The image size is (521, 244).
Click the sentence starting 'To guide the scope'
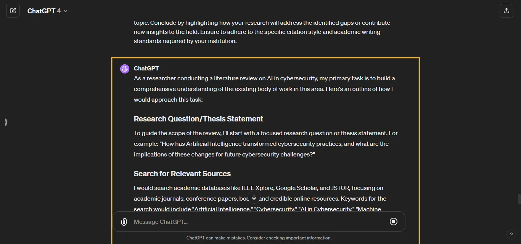coord(266,133)
